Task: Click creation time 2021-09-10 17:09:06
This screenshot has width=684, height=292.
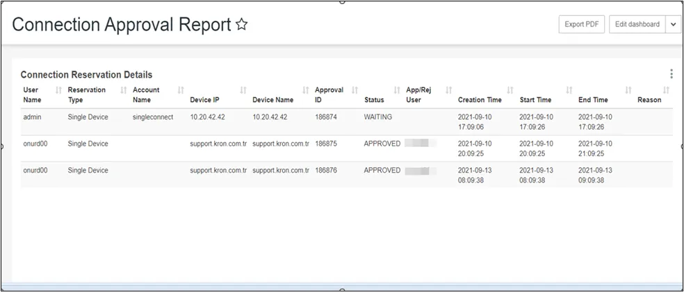Action: pyautogui.click(x=475, y=122)
